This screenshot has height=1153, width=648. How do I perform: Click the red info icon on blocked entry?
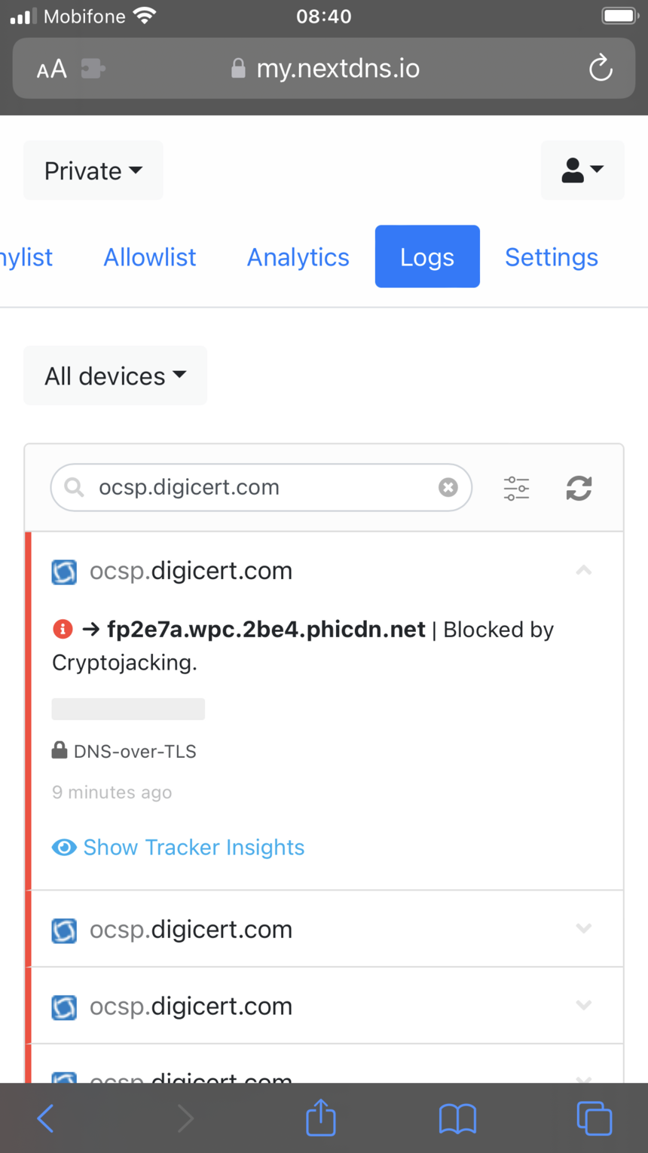pos(63,628)
